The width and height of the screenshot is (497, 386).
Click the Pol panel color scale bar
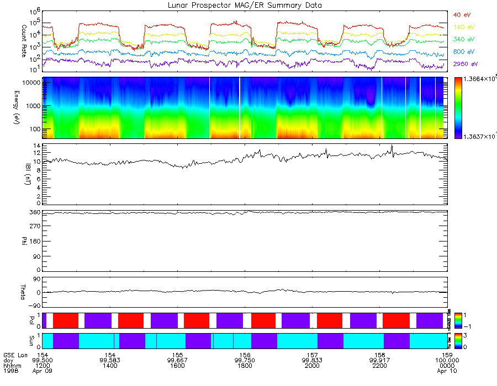click(458, 320)
